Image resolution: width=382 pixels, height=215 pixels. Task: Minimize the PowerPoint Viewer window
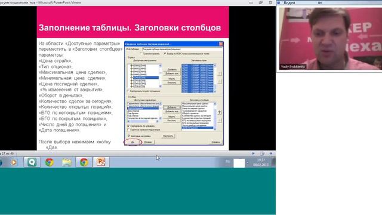coord(251,2)
